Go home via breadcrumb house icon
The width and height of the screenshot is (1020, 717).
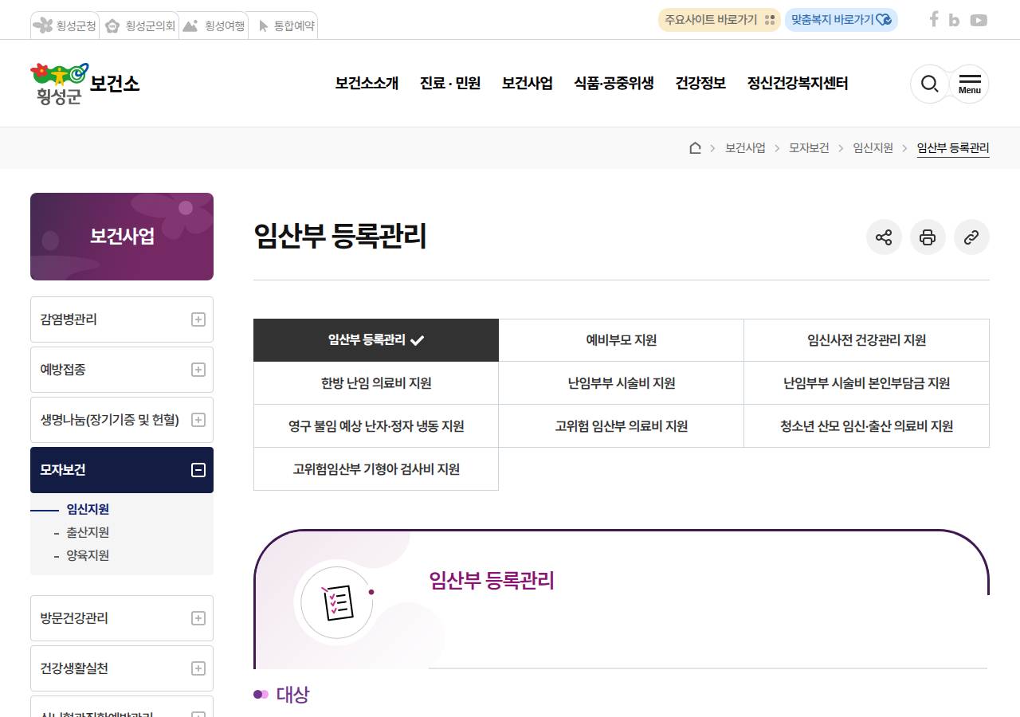pos(695,147)
